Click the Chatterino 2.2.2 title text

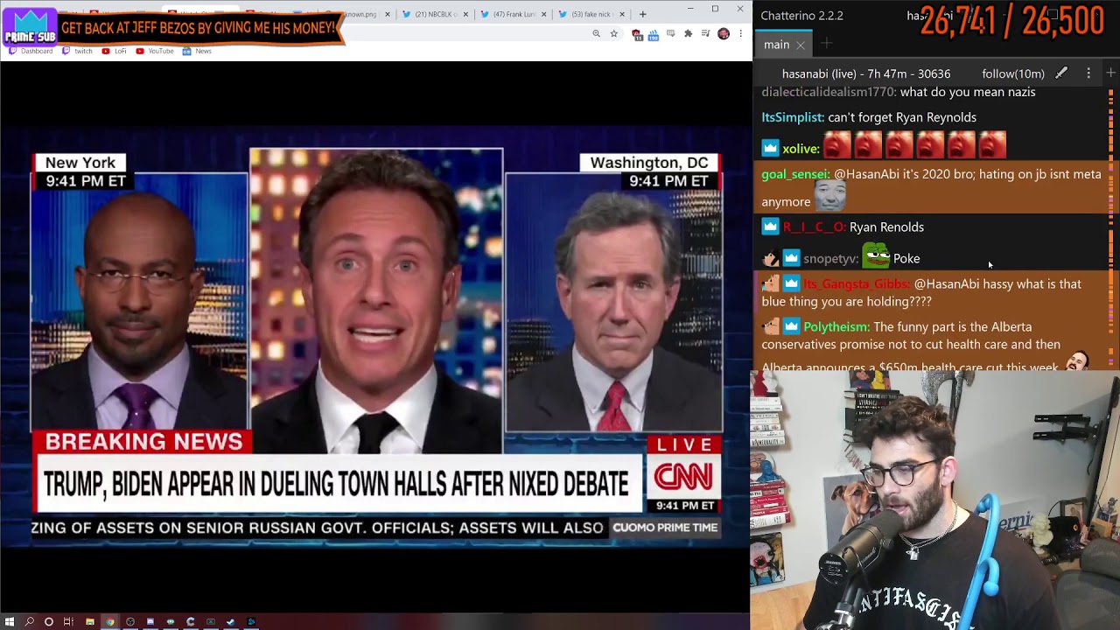pos(801,16)
